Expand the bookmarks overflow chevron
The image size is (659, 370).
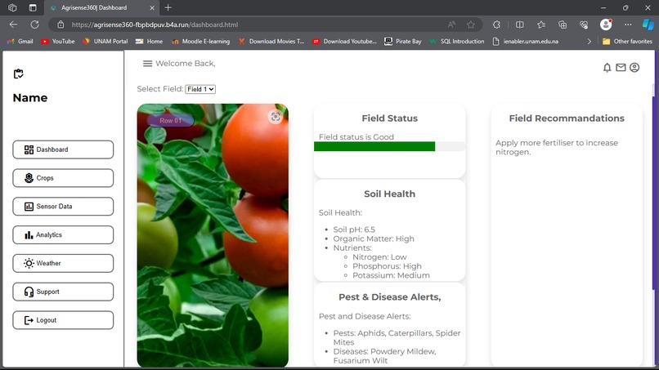[590, 41]
